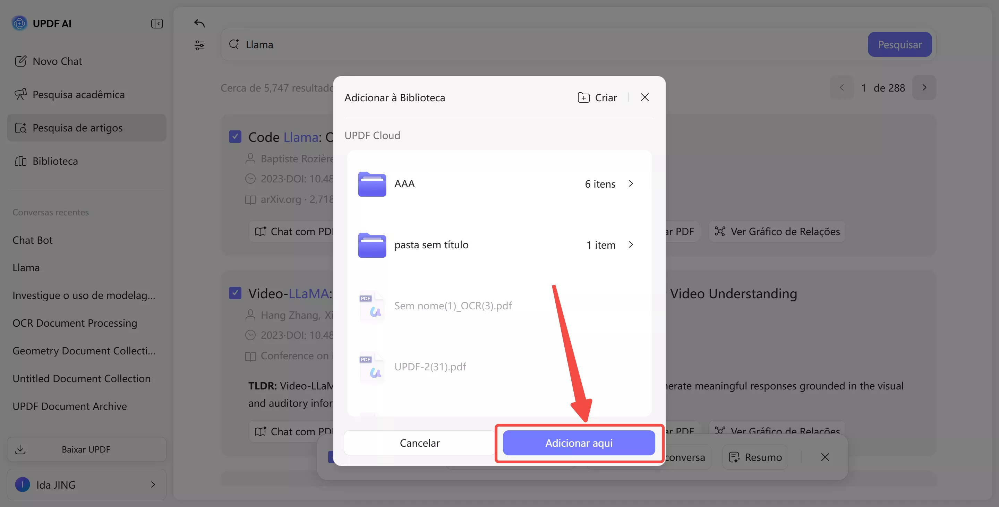Click Ver Gráfico de Relações for Code Llama

click(x=777, y=231)
